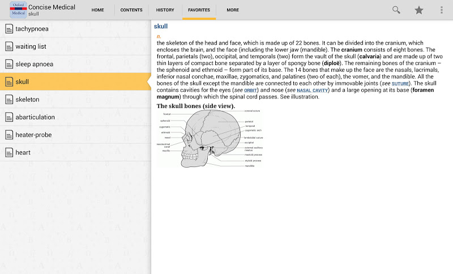The image size is (453, 274).
Task: Follow the SUTURE cross-reference link
Action: [x=400, y=84]
